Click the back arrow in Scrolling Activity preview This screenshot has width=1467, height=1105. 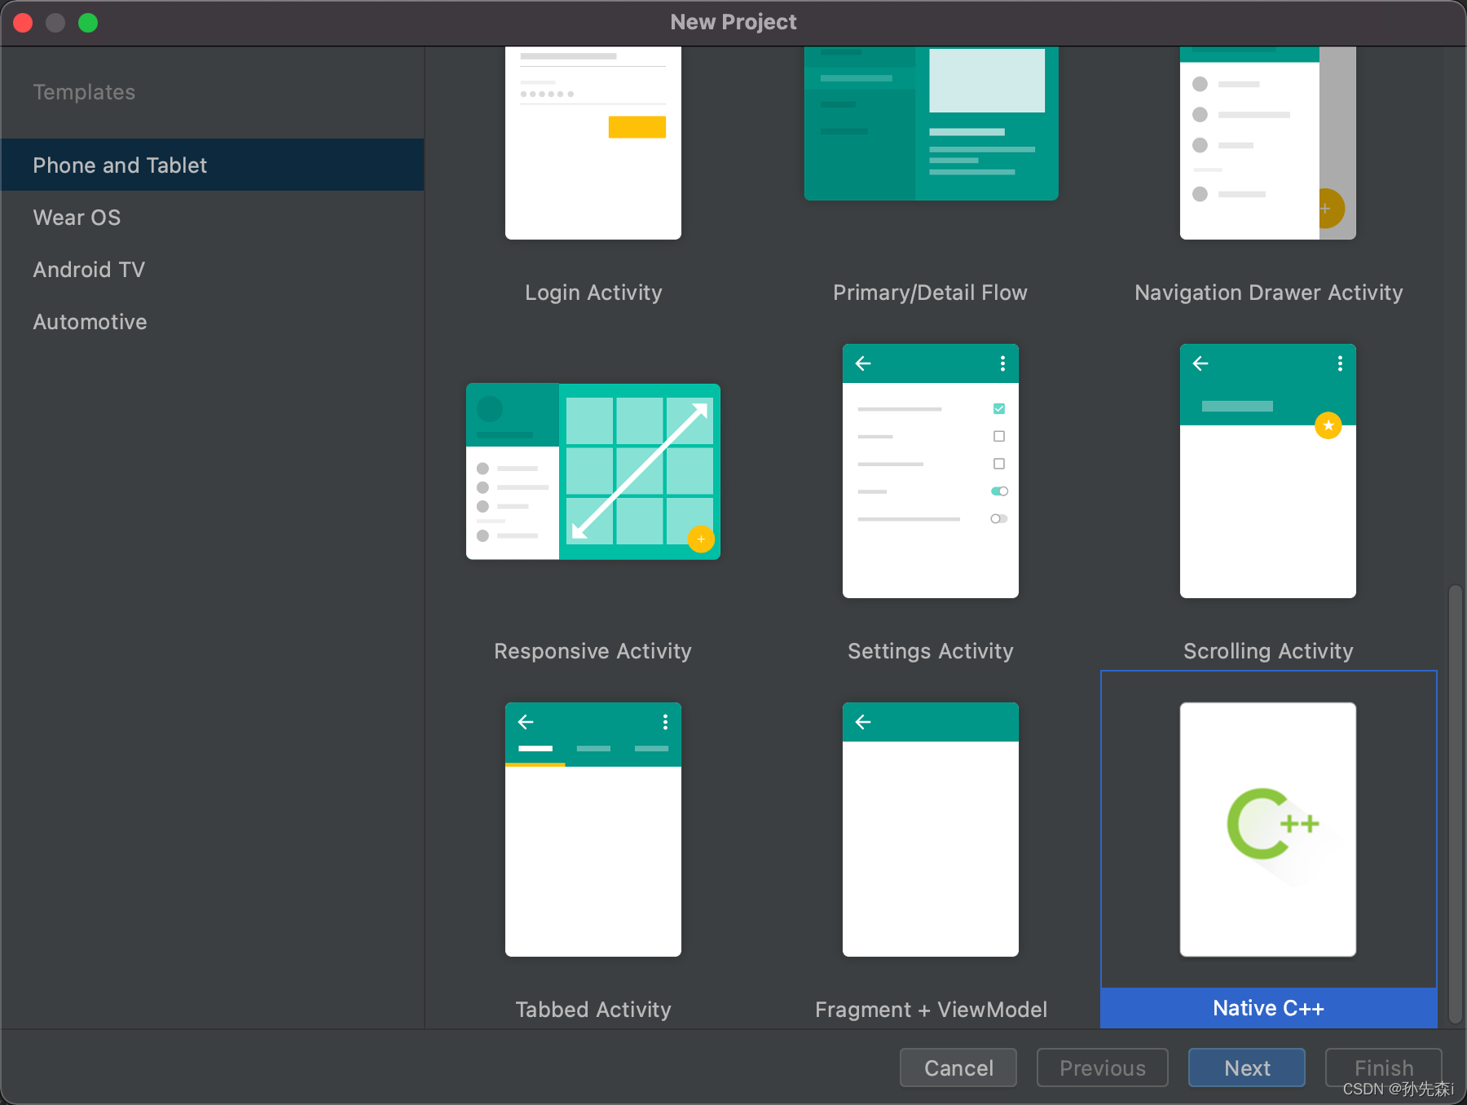coord(1200,363)
